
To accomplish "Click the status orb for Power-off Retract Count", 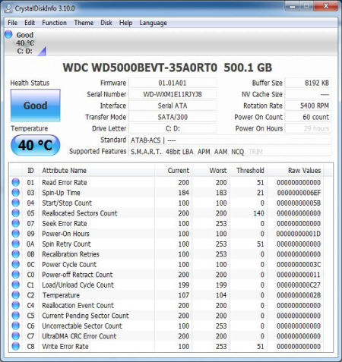I will pyautogui.click(x=16, y=275).
